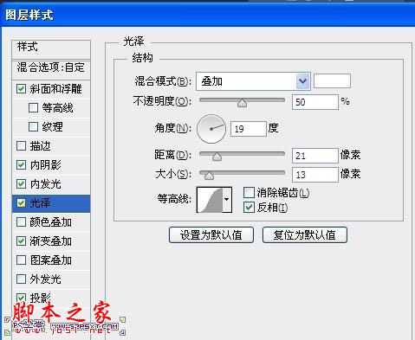Open the contour picker dropdown arrow
The image size is (415, 340).
pos(227,199)
